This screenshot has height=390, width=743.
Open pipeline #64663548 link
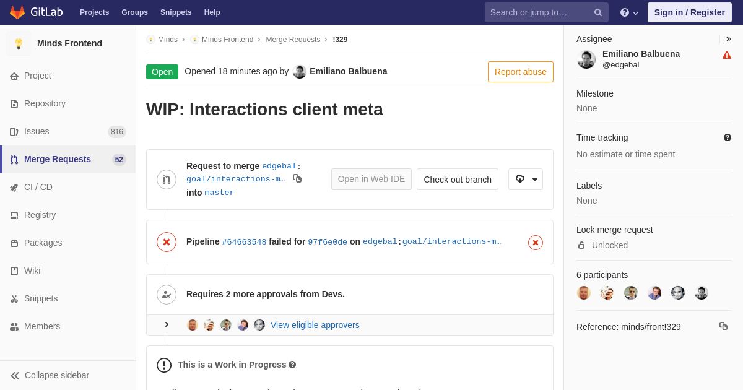point(244,242)
